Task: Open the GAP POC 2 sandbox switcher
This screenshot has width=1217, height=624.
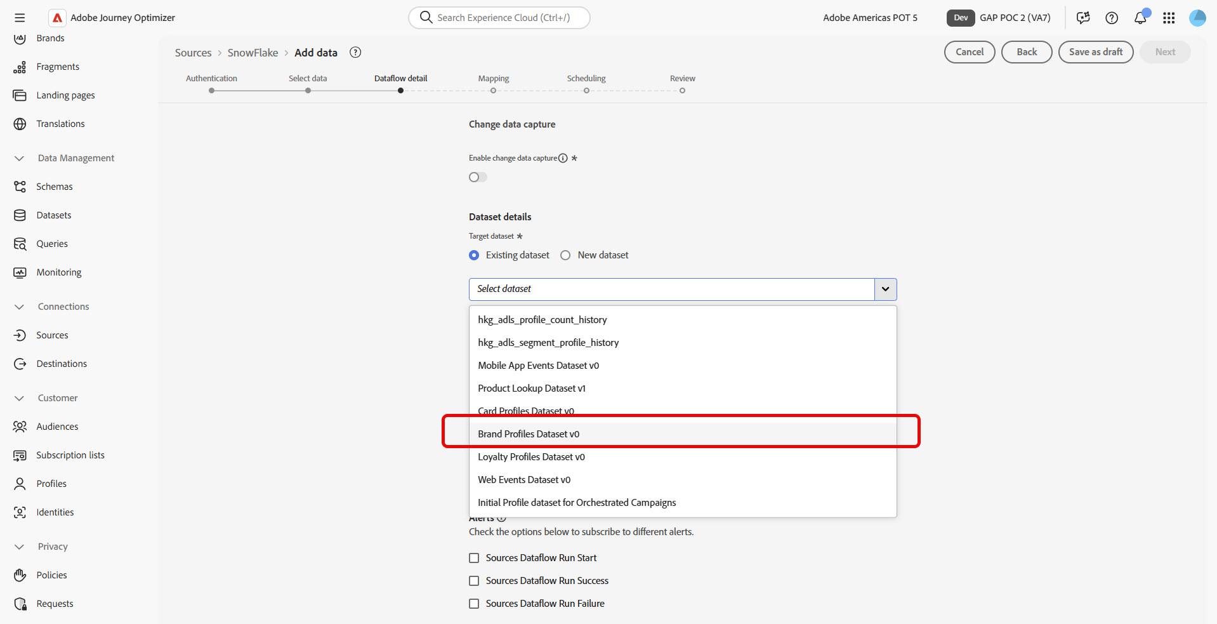Action: [x=999, y=18]
